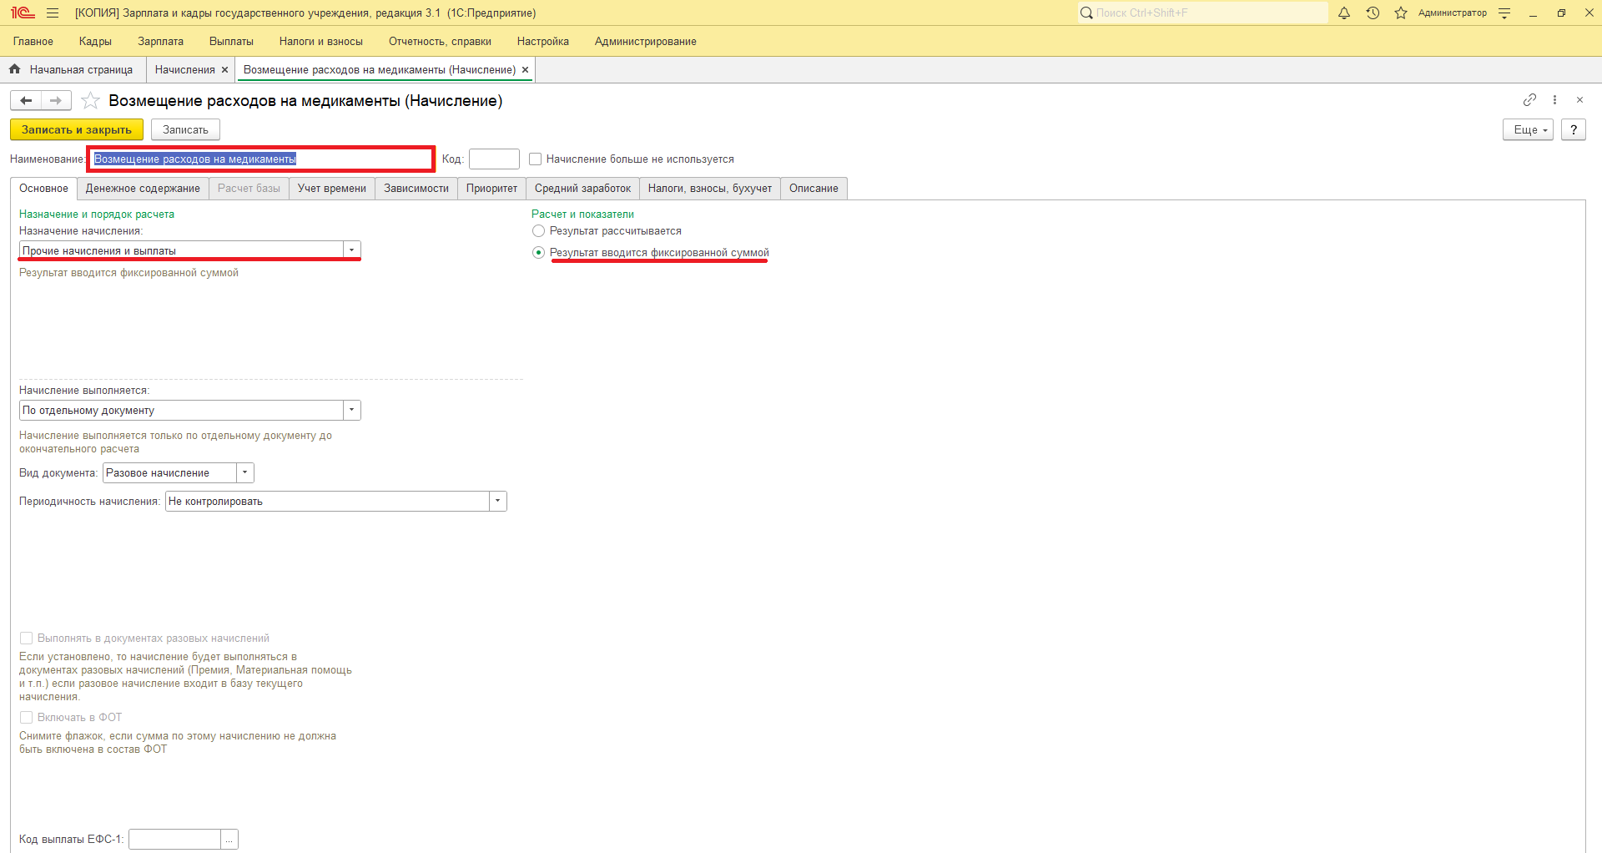Open the Зарплата menu
Screen dimensions: 1602x853
160,41
